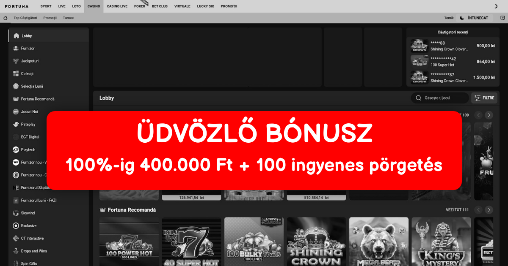Viewport: 508px width, 266px height.
Task: Switch to the CASINO LIVE tab
Action: point(116,6)
